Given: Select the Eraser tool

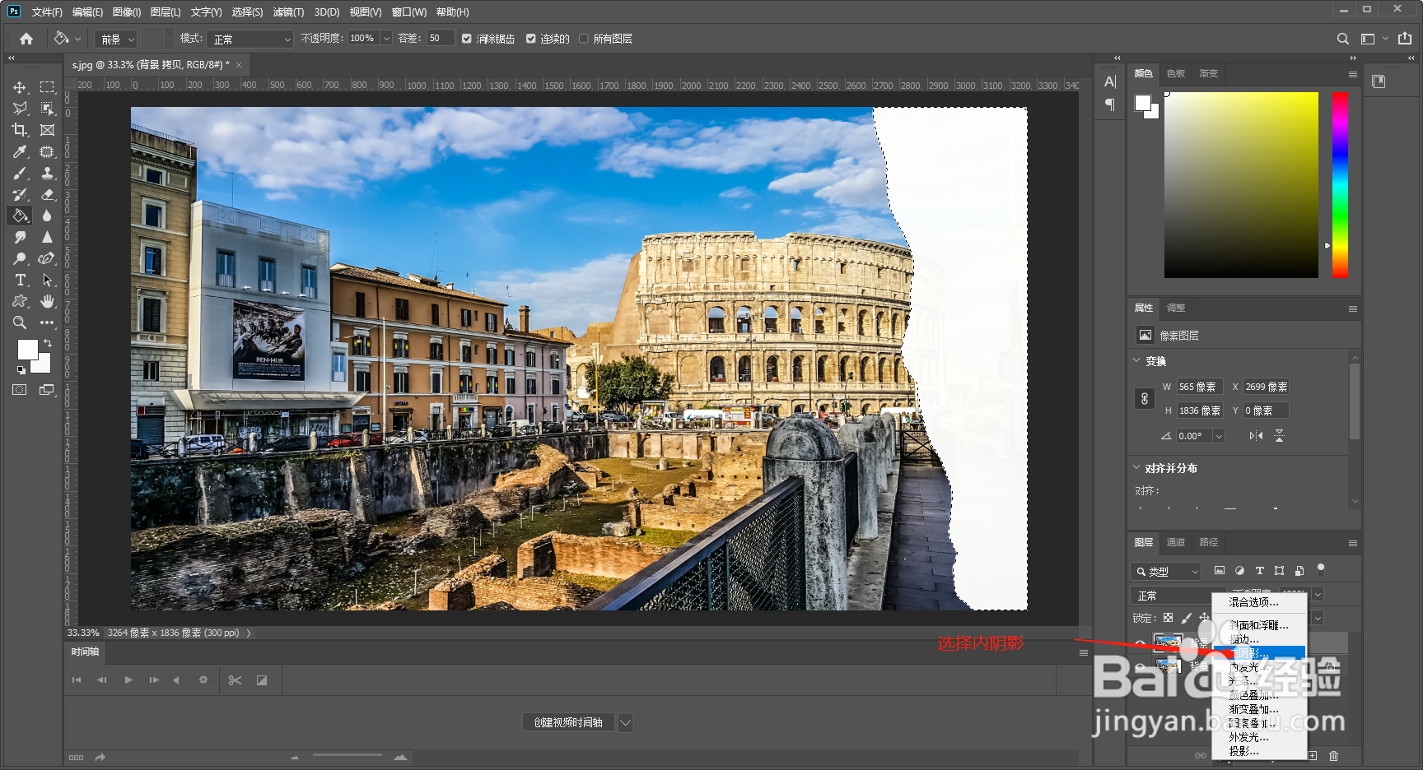Looking at the screenshot, I should [47, 194].
